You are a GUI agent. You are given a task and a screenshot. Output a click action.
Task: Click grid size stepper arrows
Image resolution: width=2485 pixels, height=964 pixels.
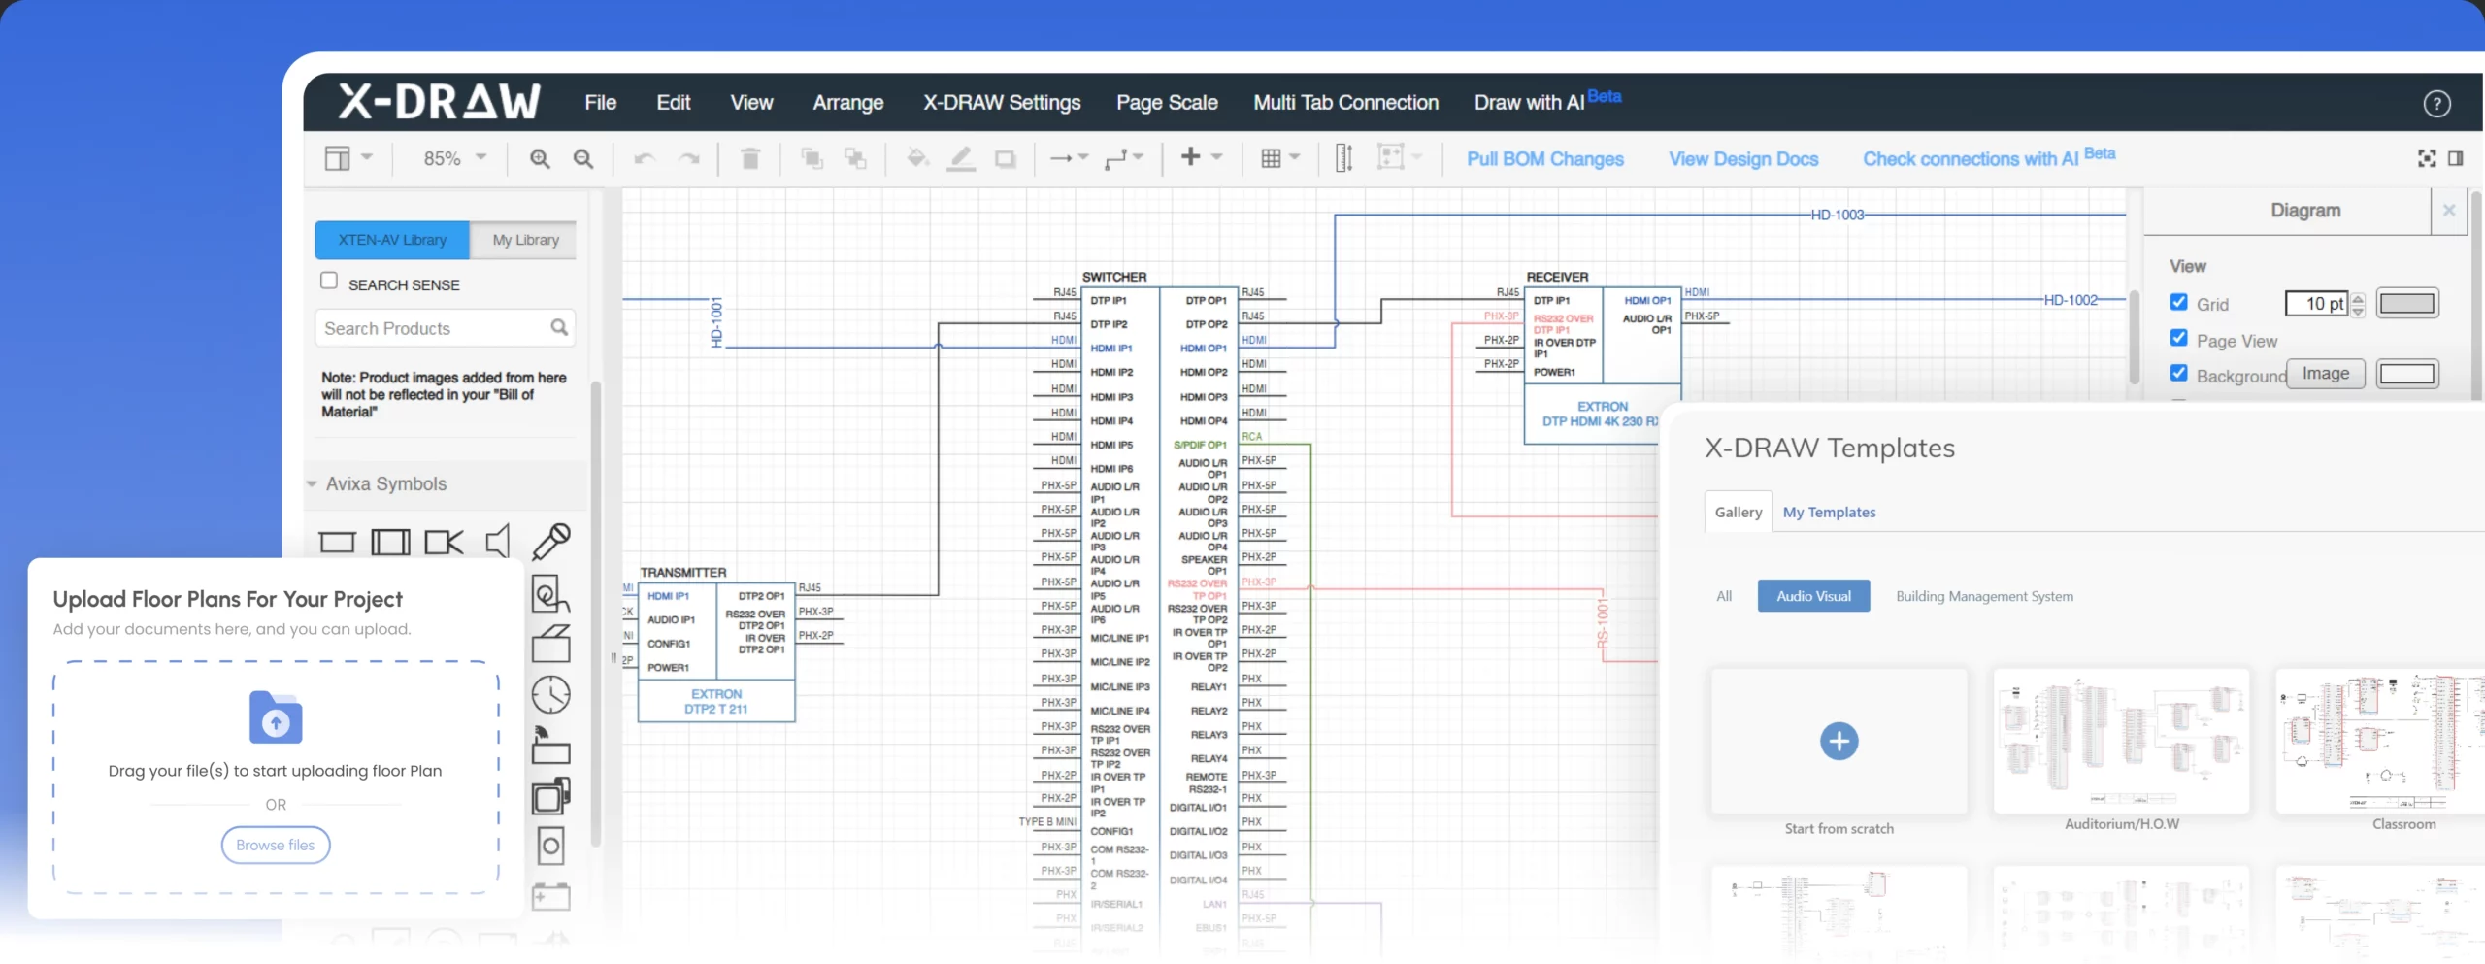coord(2359,304)
